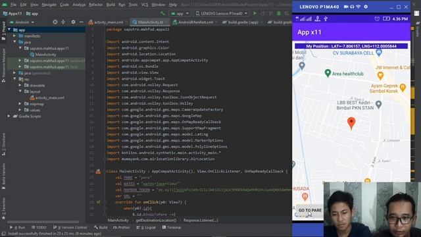
Task: Tap the Area healthclub green pin
Action: 328,73
